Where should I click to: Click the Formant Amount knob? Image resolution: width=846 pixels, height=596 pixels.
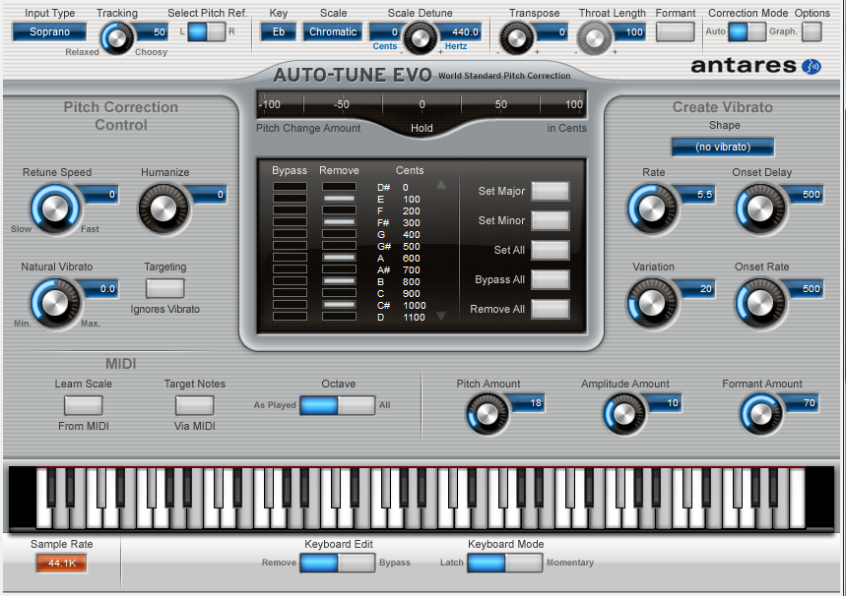[x=760, y=414]
